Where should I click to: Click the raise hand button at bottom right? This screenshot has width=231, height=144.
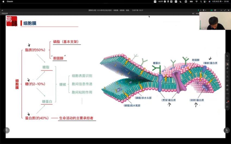point(227,130)
